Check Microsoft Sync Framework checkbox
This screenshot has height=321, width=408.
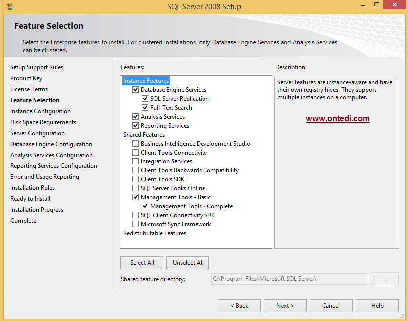tap(135, 224)
